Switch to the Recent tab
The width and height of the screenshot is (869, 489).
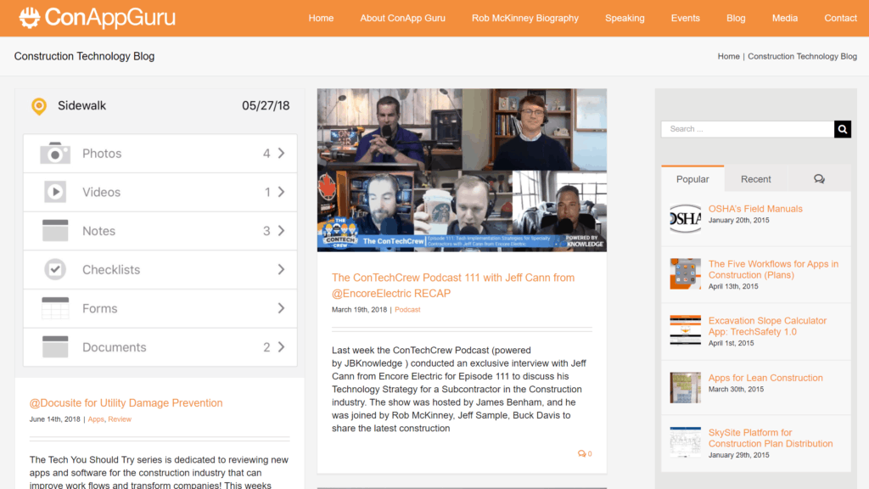tap(755, 179)
